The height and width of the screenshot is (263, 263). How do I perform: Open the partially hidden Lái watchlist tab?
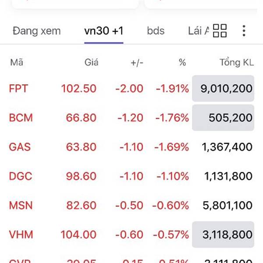[x=199, y=31]
